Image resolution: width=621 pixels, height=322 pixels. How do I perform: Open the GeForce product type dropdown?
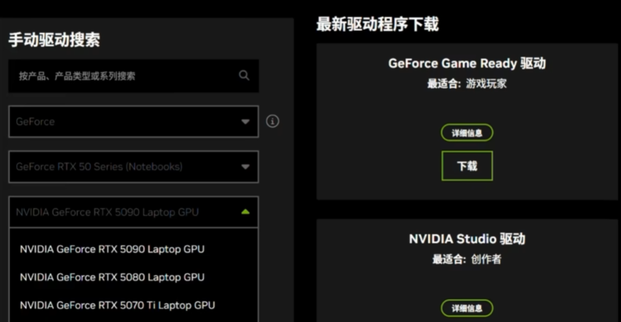pyautogui.click(x=134, y=121)
